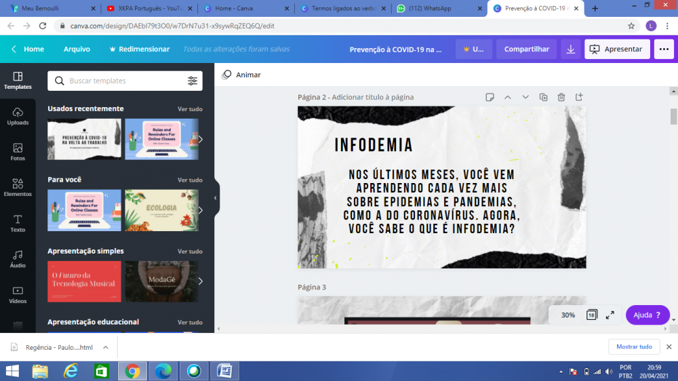Open the three-dots more options menu
The height and width of the screenshot is (381, 678).
(663, 49)
